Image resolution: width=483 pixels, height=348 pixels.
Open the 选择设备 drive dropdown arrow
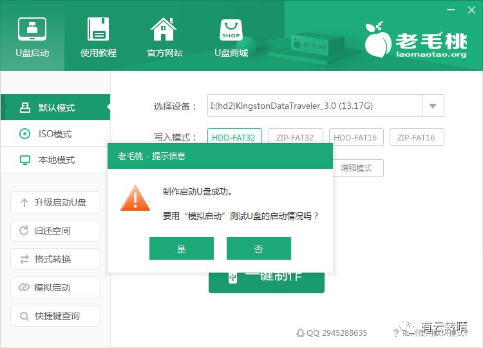[x=433, y=106]
